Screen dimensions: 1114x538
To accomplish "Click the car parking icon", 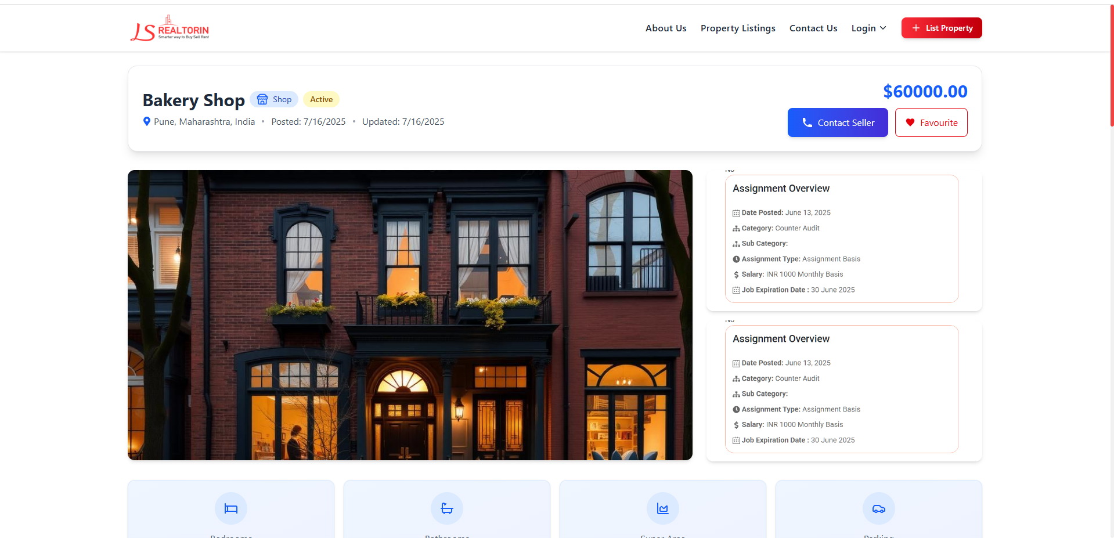I will coord(878,509).
